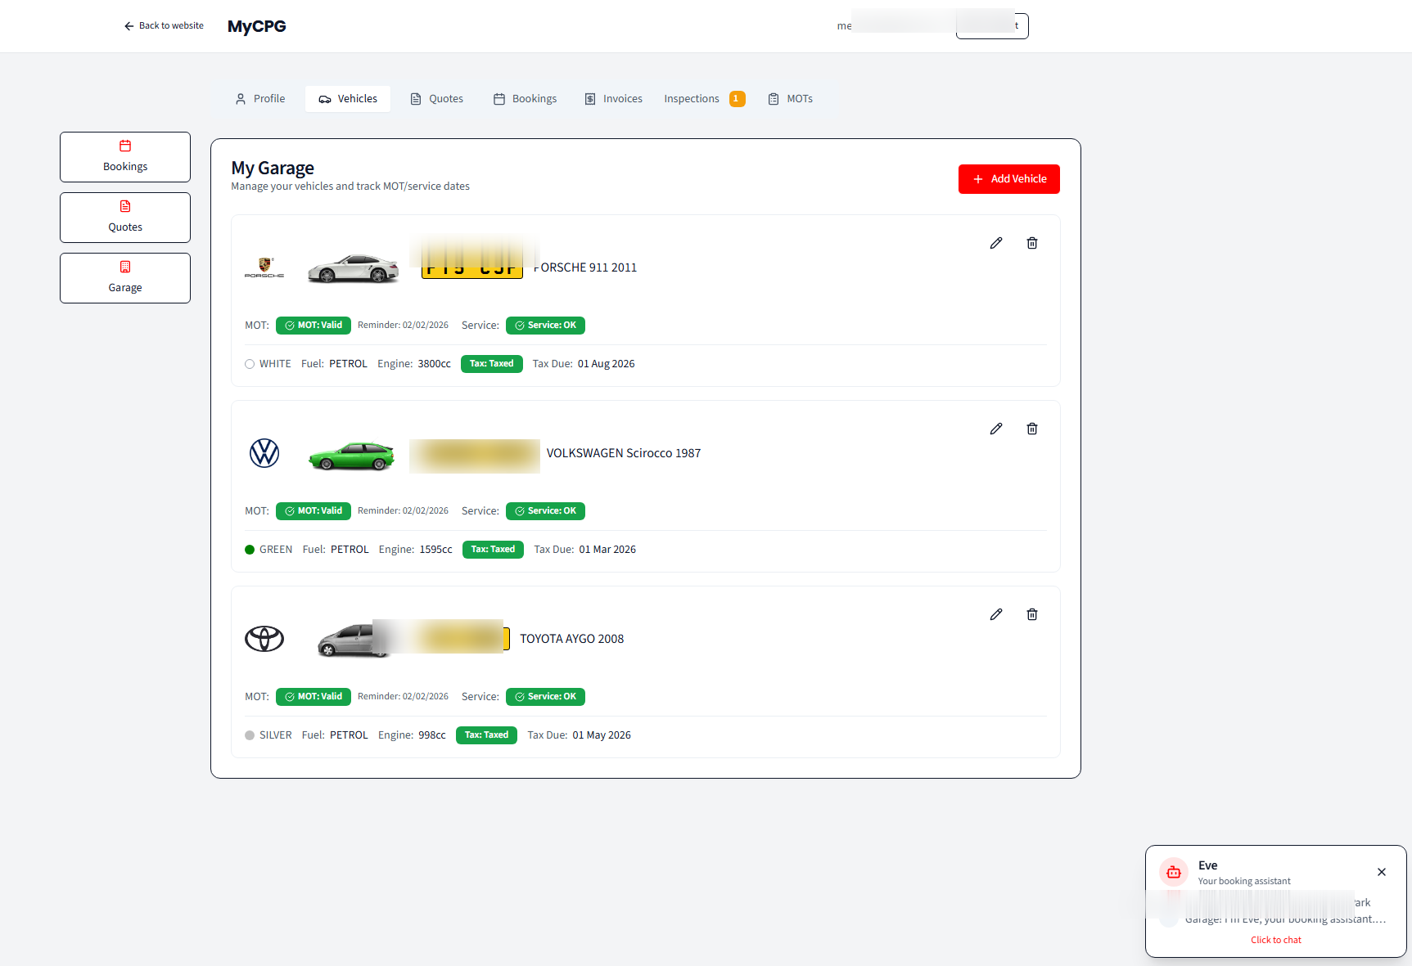Delete the PORSCHE 911 2011 vehicle
The height and width of the screenshot is (966, 1412).
coord(1031,243)
